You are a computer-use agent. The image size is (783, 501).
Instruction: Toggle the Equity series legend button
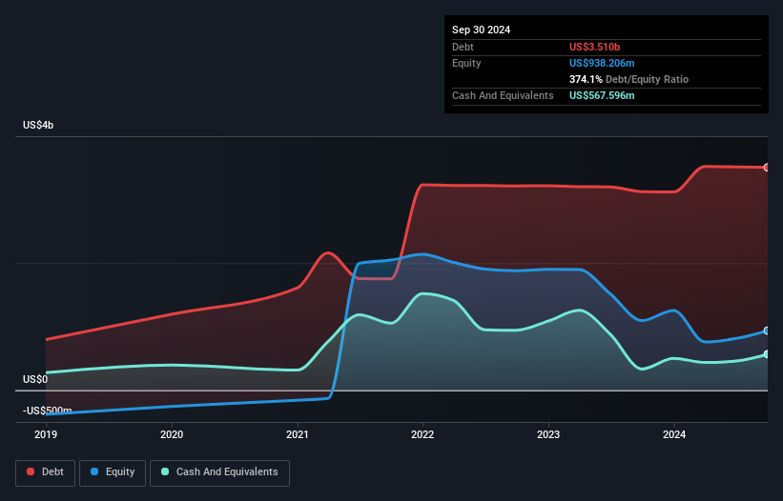(113, 472)
